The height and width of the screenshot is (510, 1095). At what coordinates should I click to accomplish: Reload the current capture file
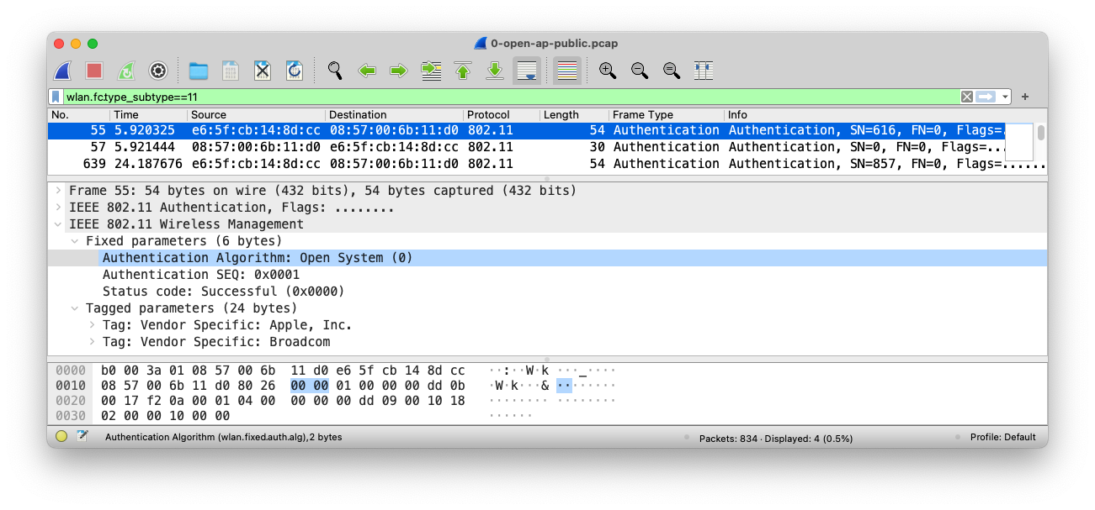click(x=295, y=71)
